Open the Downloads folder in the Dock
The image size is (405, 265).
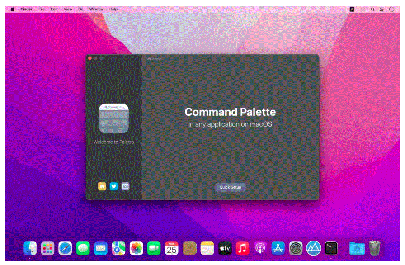(357, 248)
